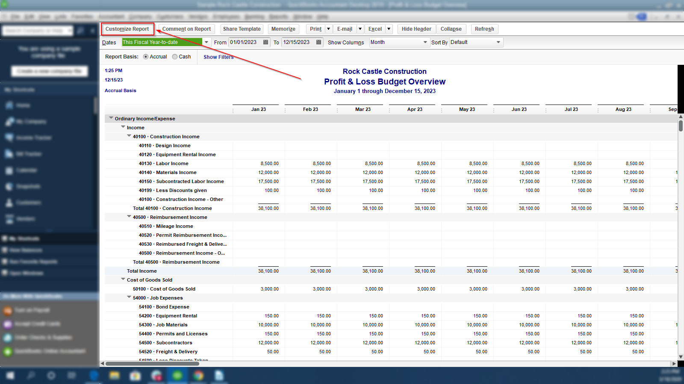Click Create a new company file
This screenshot has height=384, width=684.
(50, 71)
